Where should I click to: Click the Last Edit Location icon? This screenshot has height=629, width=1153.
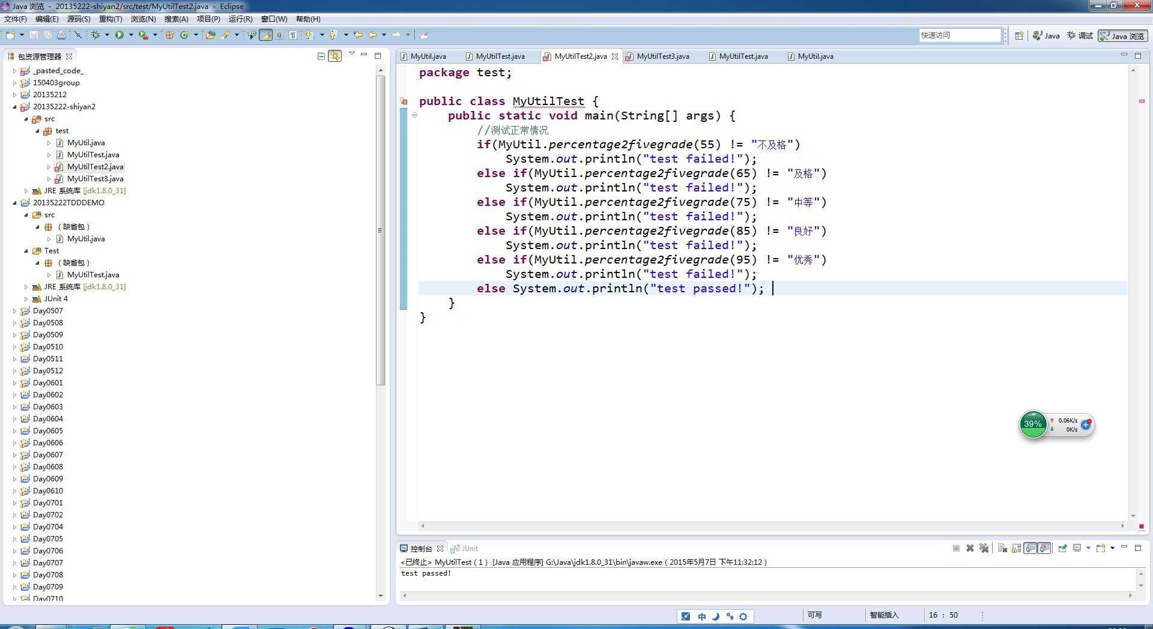358,35
